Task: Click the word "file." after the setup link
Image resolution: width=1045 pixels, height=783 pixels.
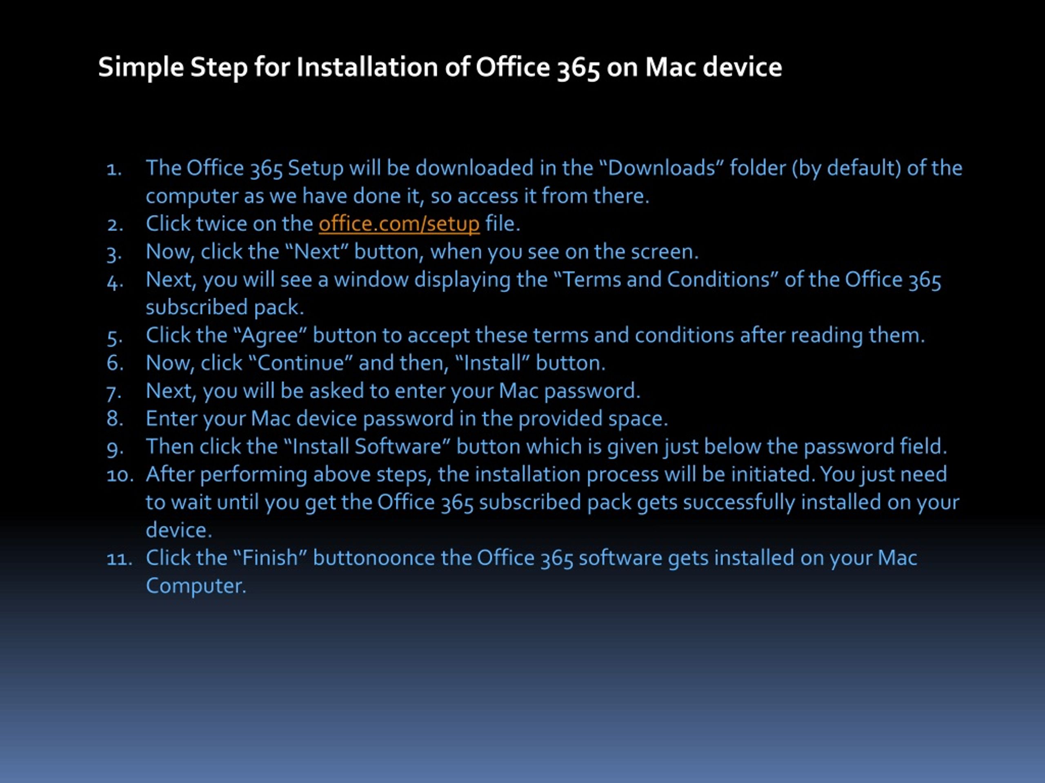Action: point(502,224)
